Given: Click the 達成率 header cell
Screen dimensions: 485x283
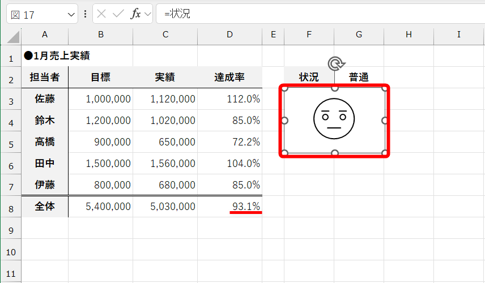Looking at the screenshot, I should click(230, 77).
